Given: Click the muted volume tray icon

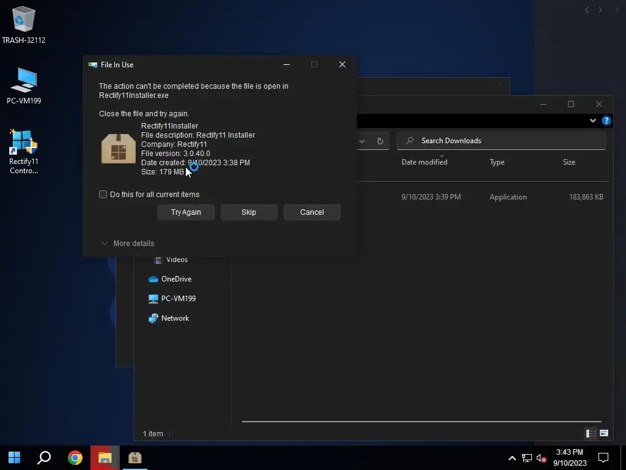Looking at the screenshot, I should click(x=542, y=458).
